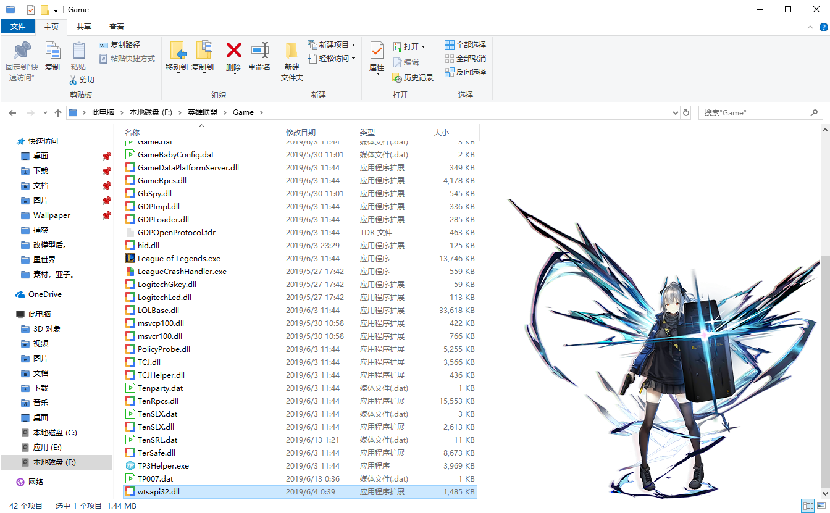Click the 复制 (Copy) ribbon icon
The width and height of the screenshot is (830, 513).
pyautogui.click(x=52, y=51)
